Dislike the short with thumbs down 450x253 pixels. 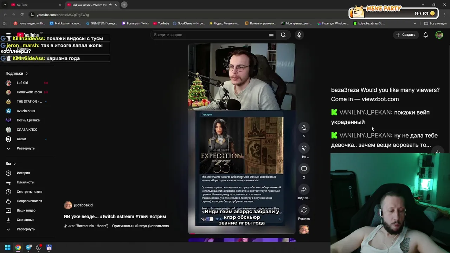tap(304, 148)
